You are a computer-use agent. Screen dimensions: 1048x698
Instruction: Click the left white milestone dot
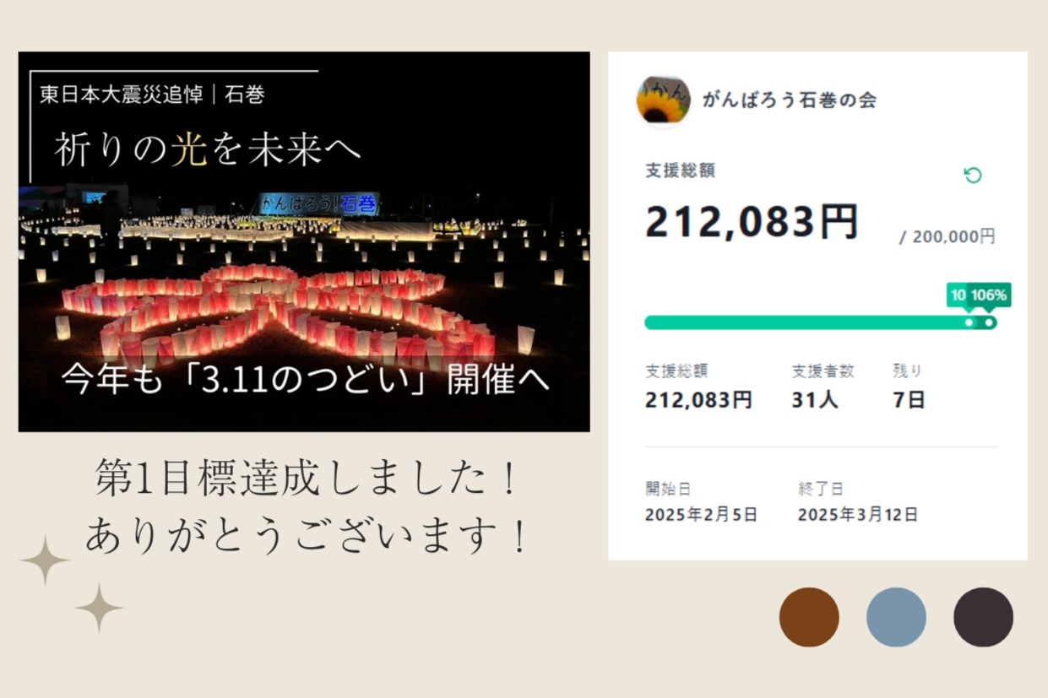pos(968,322)
